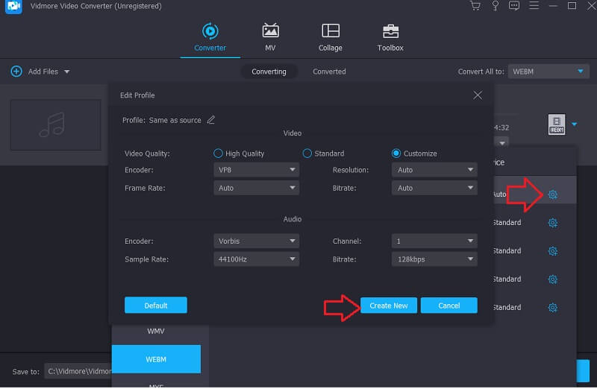Open the Convert All to WEBM dropdown
Viewport: 597px width, 389px height.
coord(549,72)
